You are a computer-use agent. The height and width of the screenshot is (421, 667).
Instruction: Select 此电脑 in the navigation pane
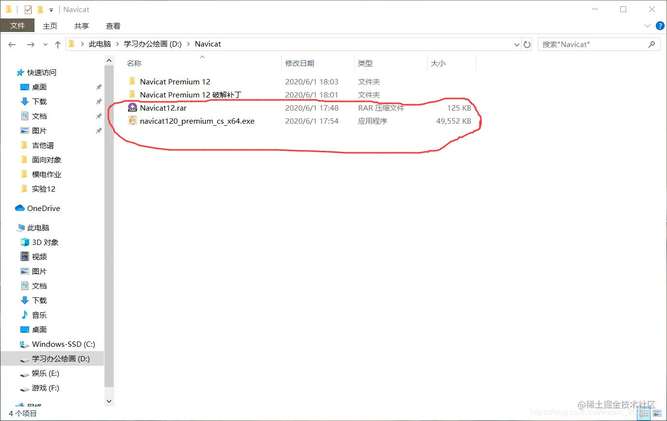(x=38, y=227)
